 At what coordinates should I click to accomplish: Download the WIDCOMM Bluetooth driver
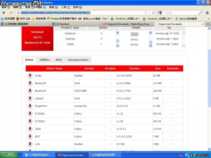pos(30,91)
